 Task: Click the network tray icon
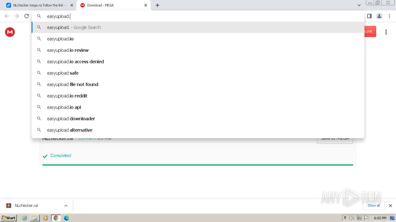point(359,218)
